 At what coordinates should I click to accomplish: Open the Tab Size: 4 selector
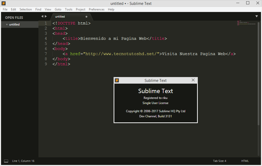point(219,161)
